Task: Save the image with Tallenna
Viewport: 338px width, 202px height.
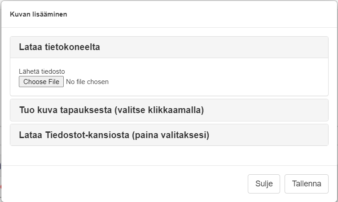Action: pyautogui.click(x=306, y=184)
